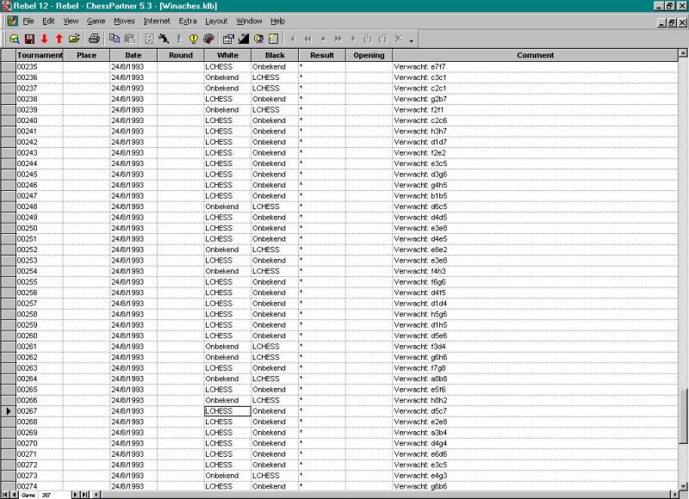
Task: Click the White column header
Action: pyautogui.click(x=227, y=55)
